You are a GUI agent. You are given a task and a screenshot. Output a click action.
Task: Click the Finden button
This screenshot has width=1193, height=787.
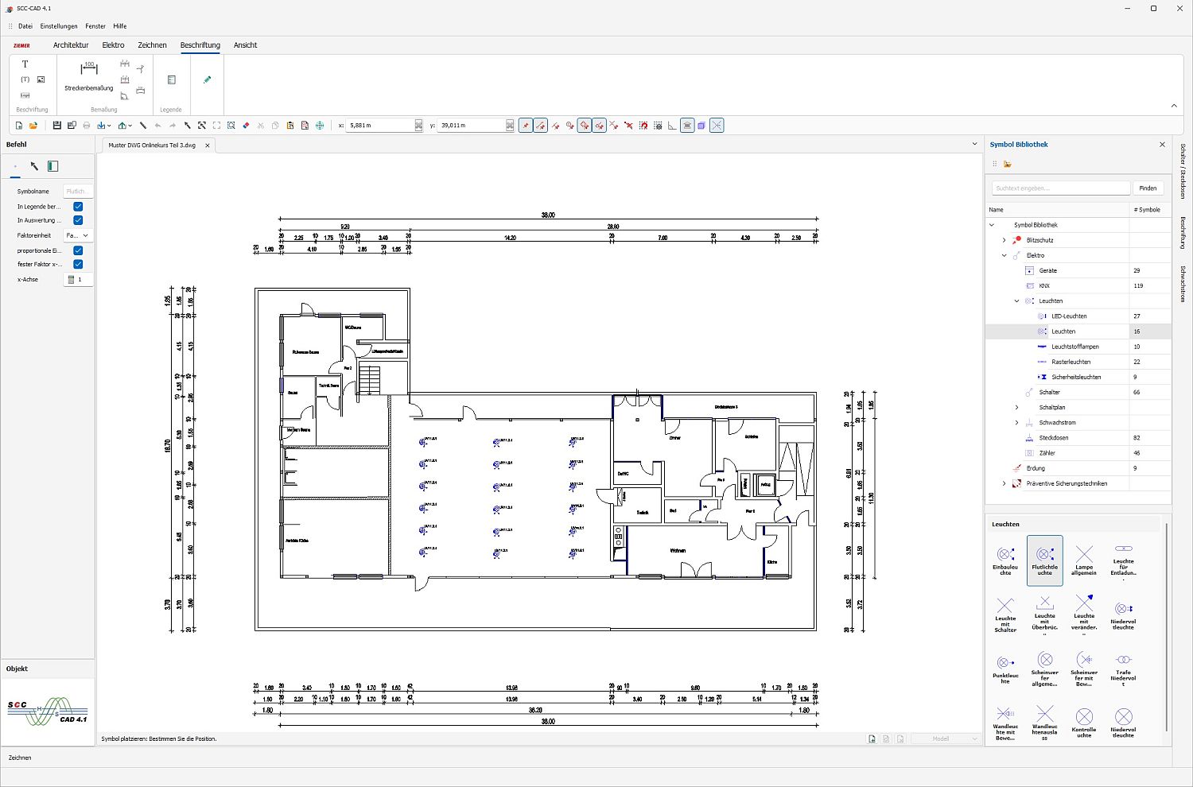[x=1148, y=188]
